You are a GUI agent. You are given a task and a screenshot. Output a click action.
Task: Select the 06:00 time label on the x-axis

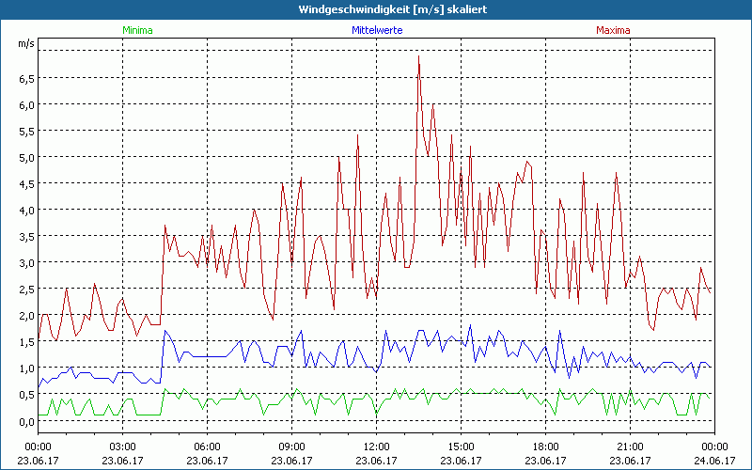[207, 446]
